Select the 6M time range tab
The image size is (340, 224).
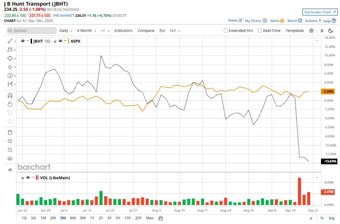(x=73, y=218)
